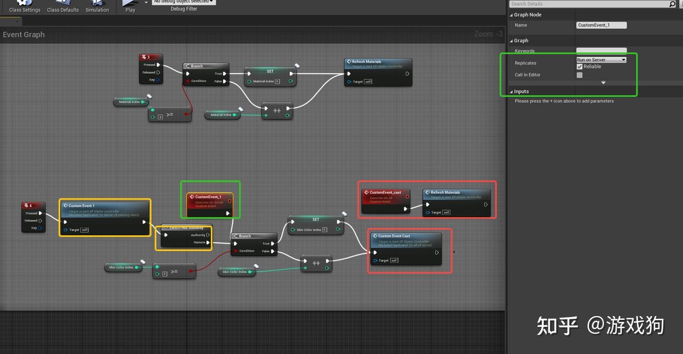The height and width of the screenshot is (354, 683).
Task: Toggle the Call In Editor checkbox
Action: [579, 75]
